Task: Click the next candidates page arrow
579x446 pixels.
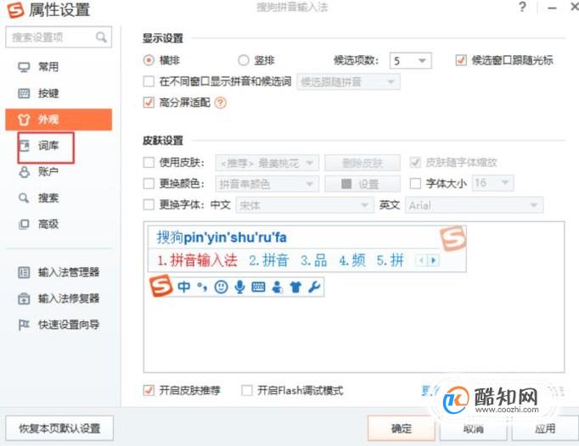Action: click(x=434, y=260)
